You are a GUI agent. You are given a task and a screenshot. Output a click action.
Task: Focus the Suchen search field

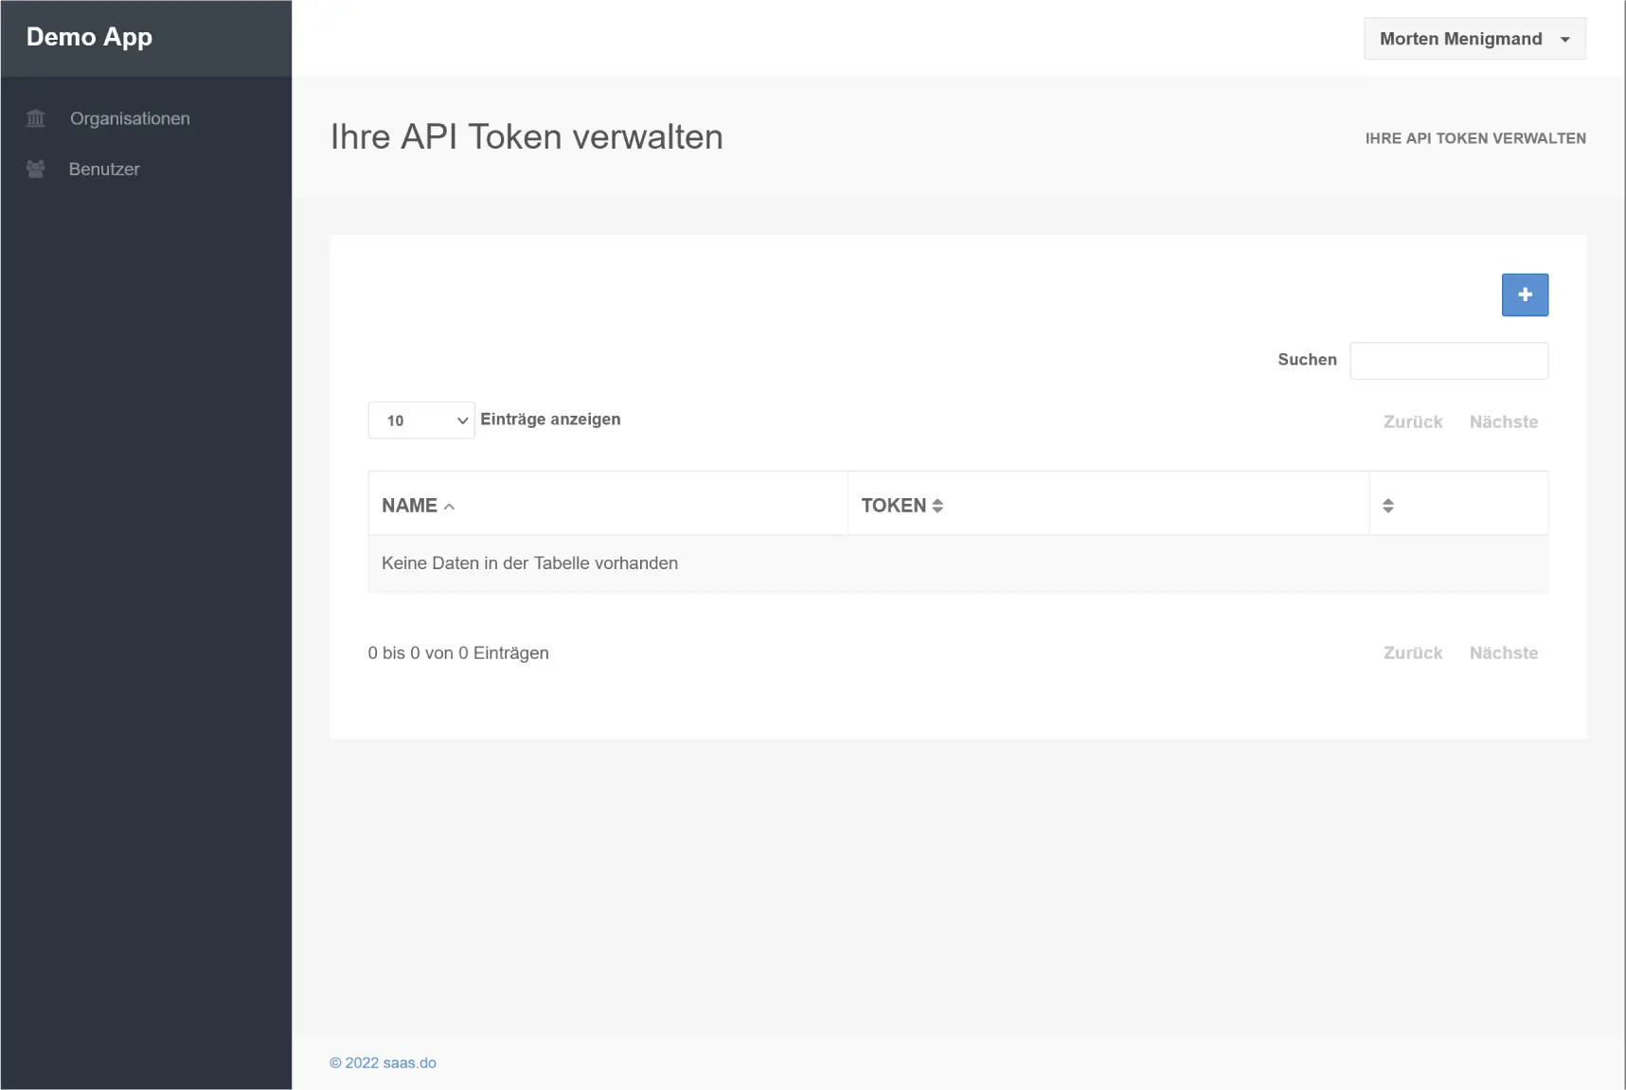click(1448, 361)
